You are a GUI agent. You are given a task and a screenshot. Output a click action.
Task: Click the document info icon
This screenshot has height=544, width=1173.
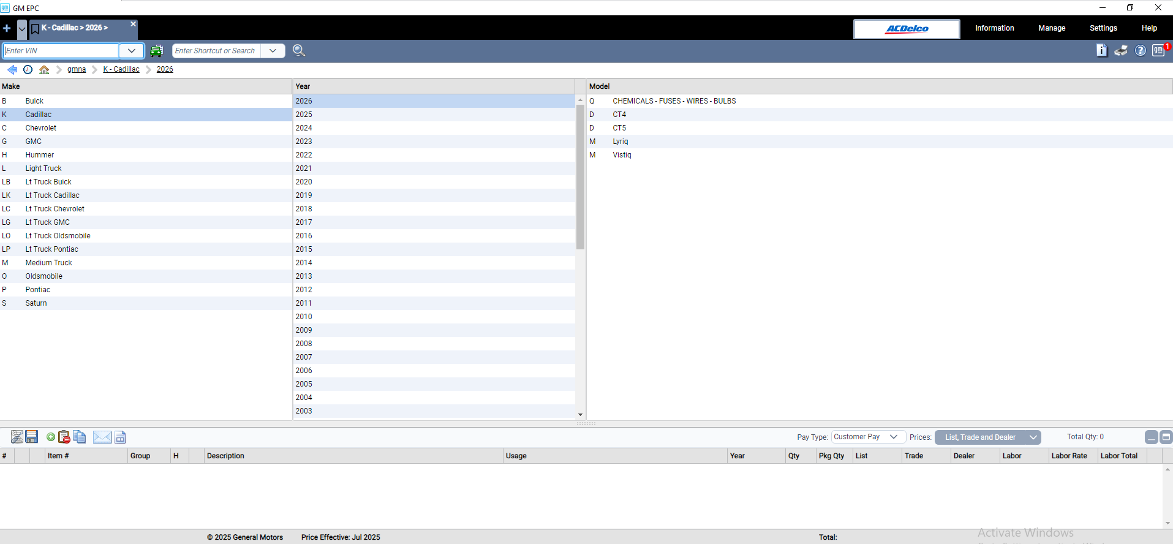[x=1101, y=51]
